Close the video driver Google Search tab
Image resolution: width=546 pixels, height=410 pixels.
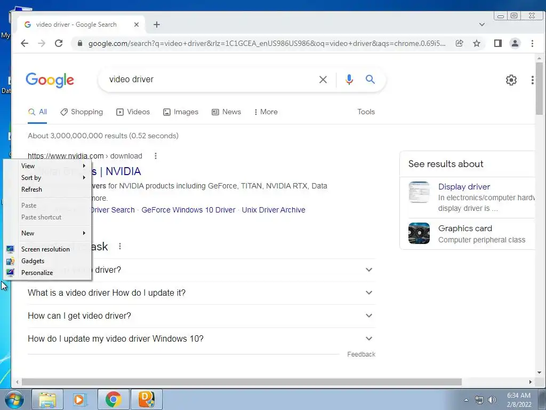[x=136, y=25]
